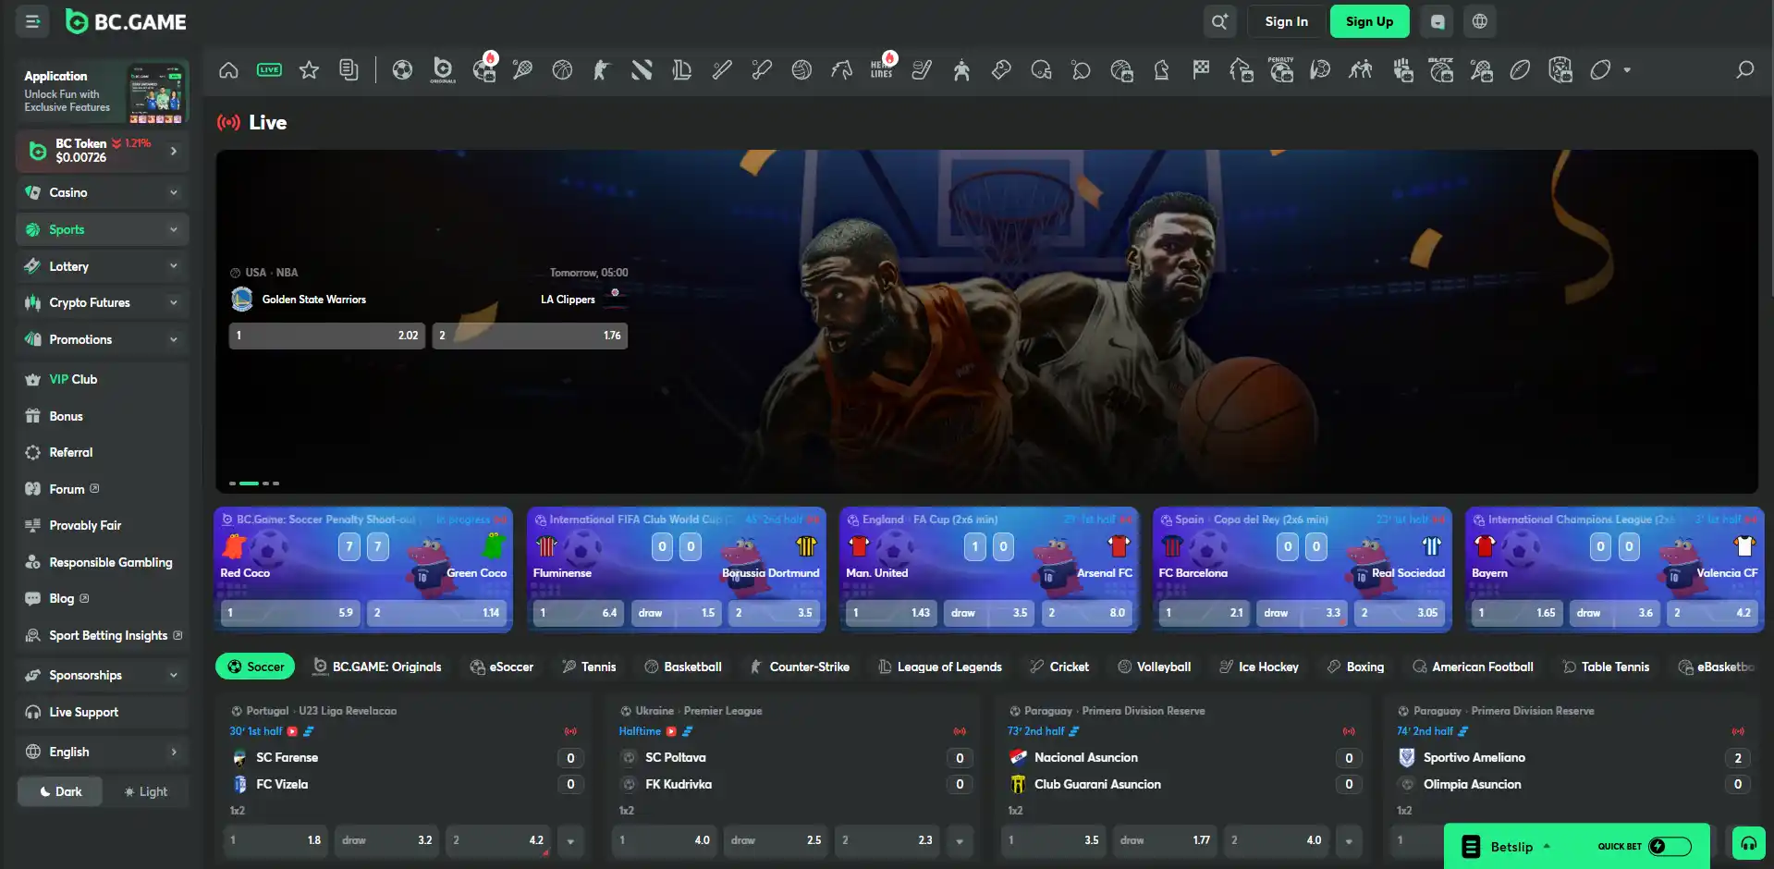The image size is (1774, 869).
Task: Click the highlighted banner carousel indicator
Action: [x=249, y=483]
